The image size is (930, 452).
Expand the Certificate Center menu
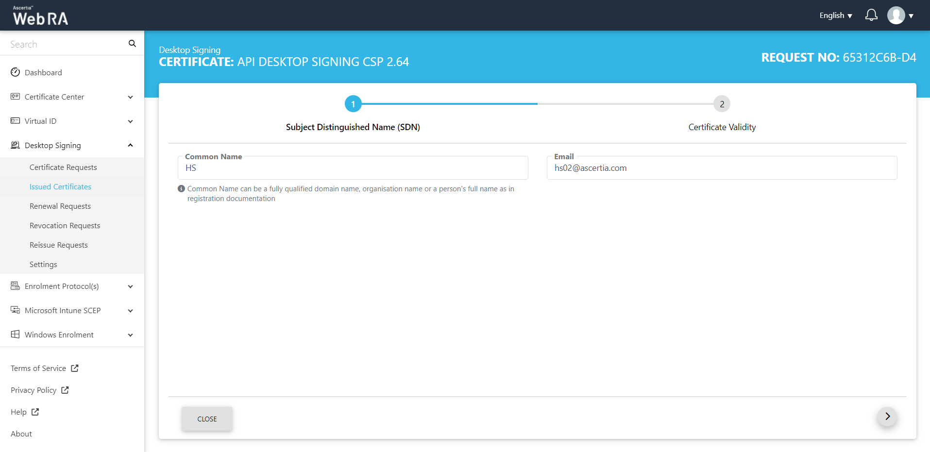[130, 97]
